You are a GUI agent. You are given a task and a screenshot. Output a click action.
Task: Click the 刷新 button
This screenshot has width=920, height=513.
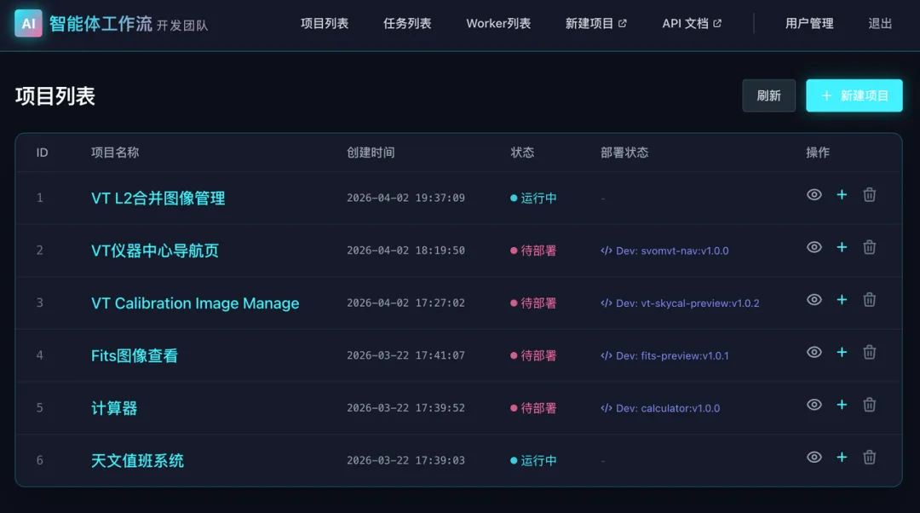pyautogui.click(x=768, y=96)
